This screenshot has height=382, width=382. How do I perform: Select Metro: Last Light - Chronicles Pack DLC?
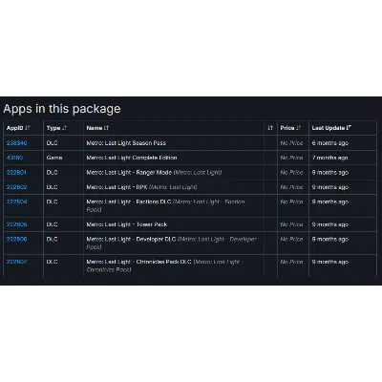click(x=138, y=262)
